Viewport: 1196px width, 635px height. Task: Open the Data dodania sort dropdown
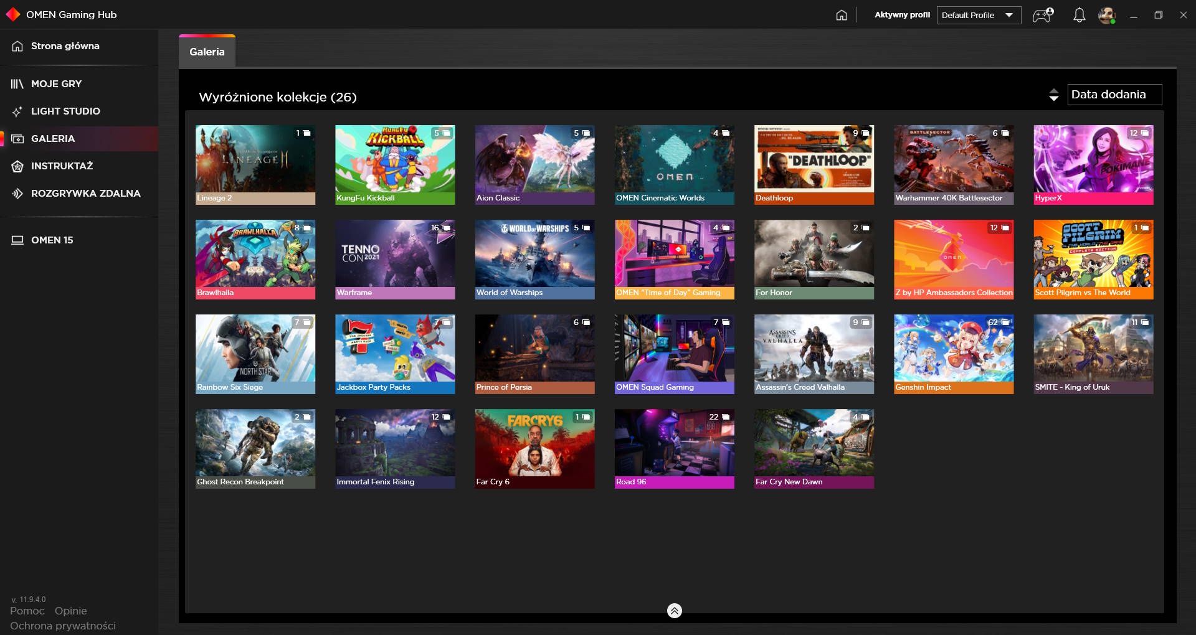point(1114,95)
